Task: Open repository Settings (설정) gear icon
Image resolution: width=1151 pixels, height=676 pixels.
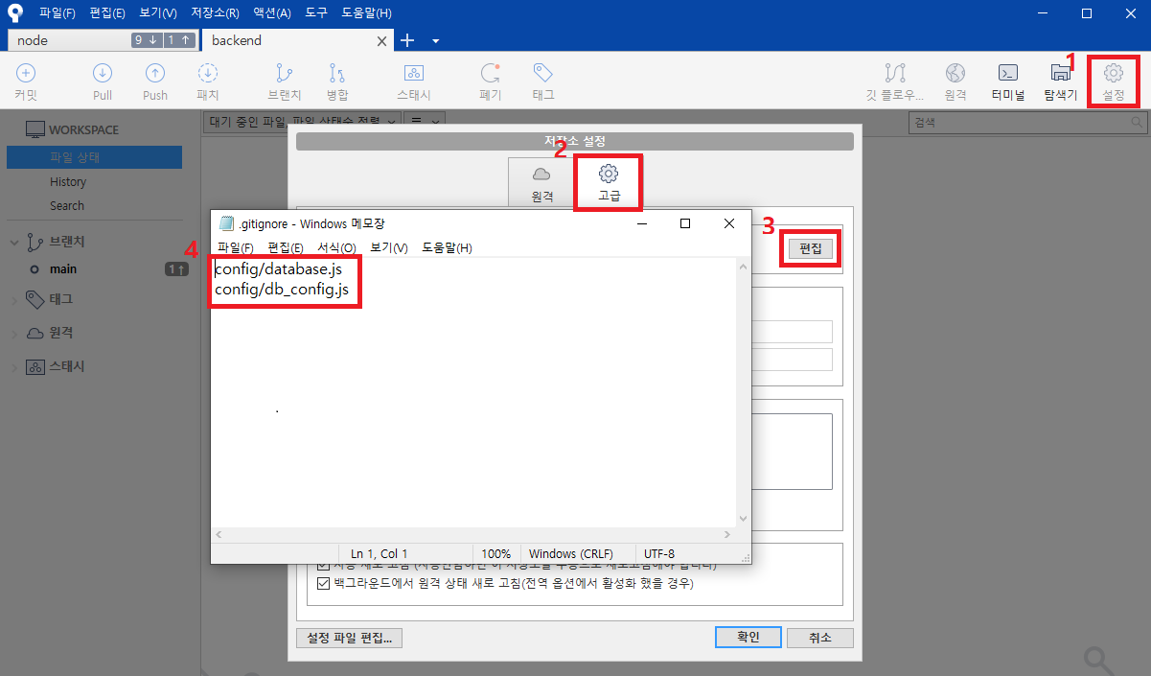Action: (x=1113, y=74)
